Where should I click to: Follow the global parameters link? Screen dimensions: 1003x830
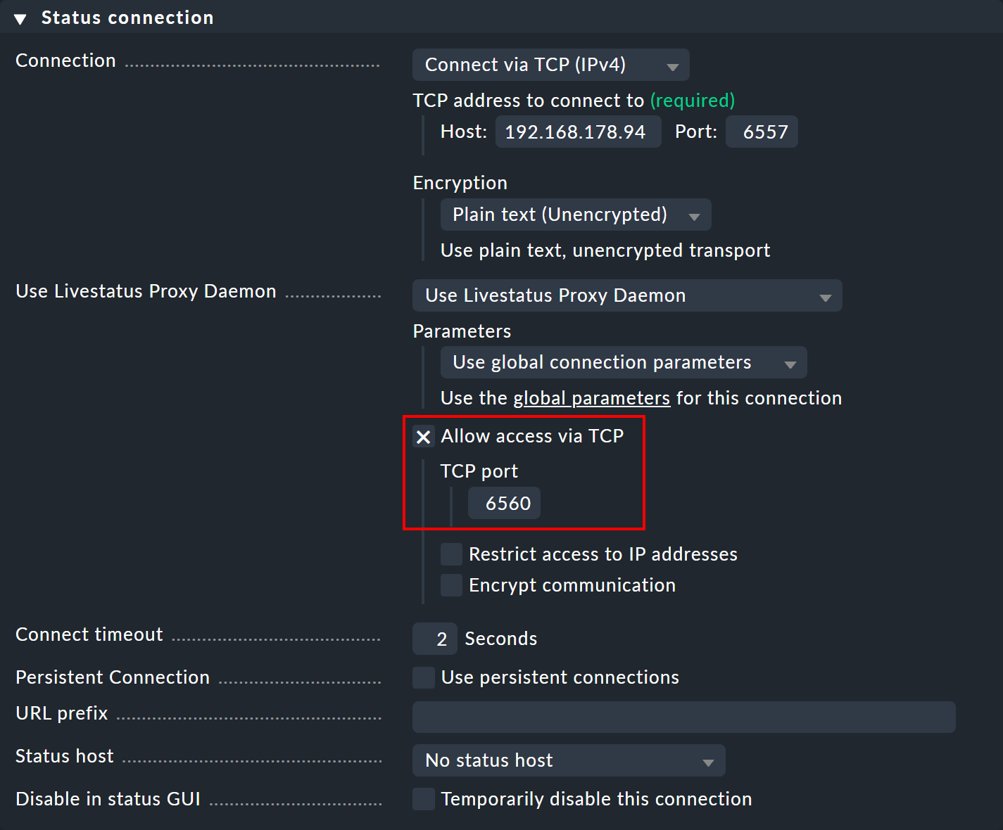[591, 398]
